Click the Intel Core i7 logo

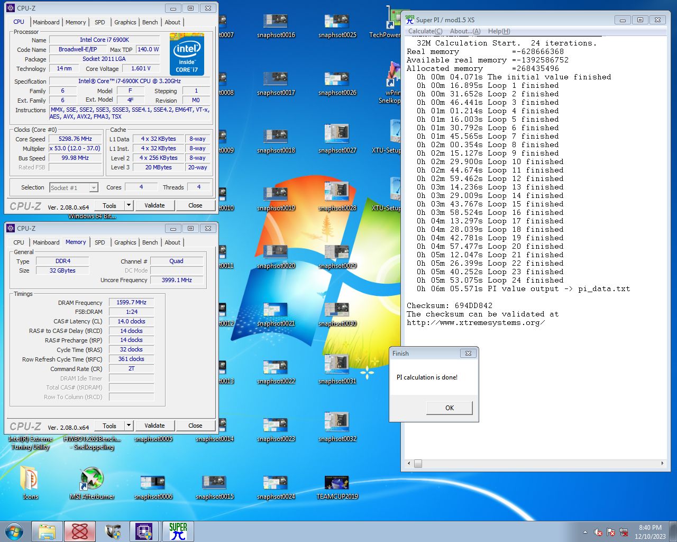point(187,54)
